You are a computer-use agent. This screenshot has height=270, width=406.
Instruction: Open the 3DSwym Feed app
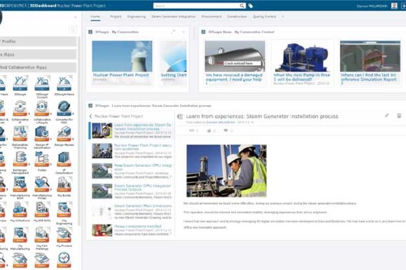pyautogui.click(x=64, y=84)
